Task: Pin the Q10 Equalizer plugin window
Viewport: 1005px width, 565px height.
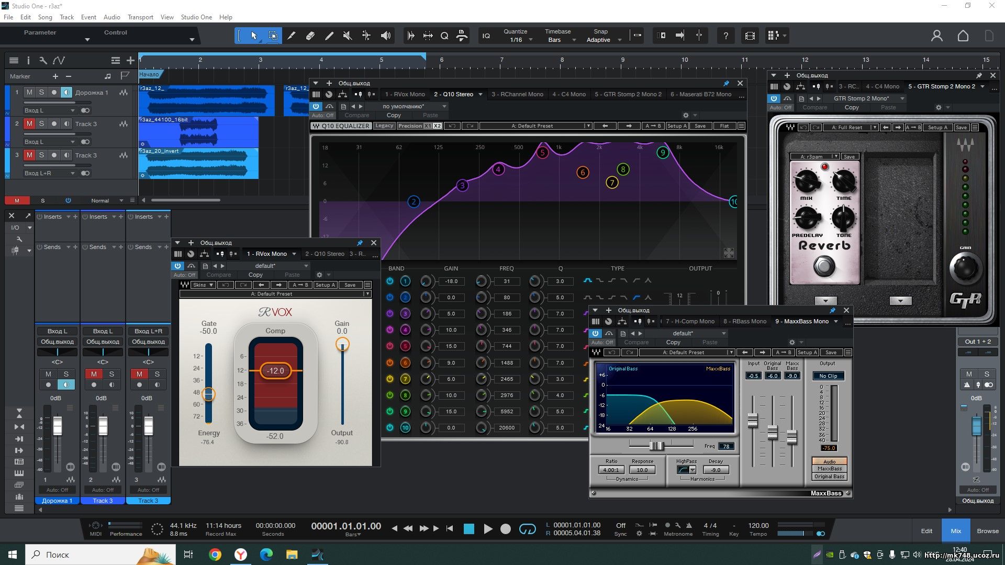Action: point(726,83)
